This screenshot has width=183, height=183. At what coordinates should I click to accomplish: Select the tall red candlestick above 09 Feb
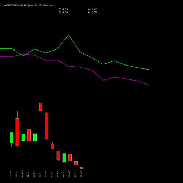[17, 132]
